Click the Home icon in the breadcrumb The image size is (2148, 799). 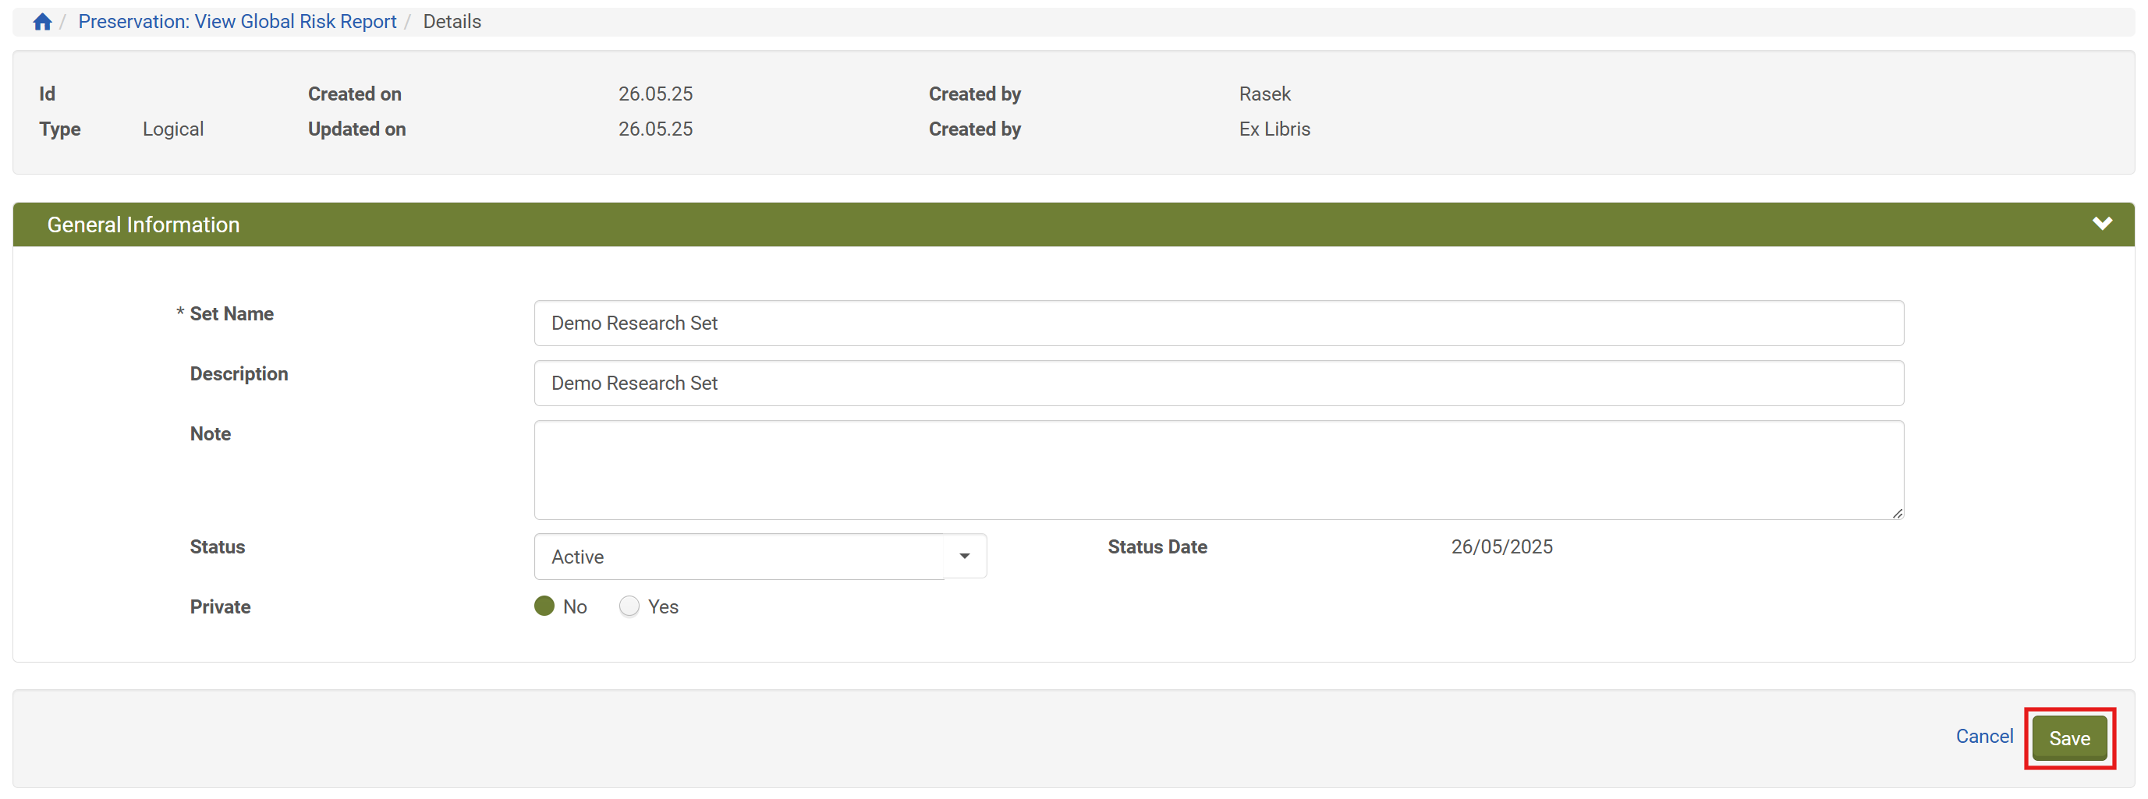(x=43, y=22)
